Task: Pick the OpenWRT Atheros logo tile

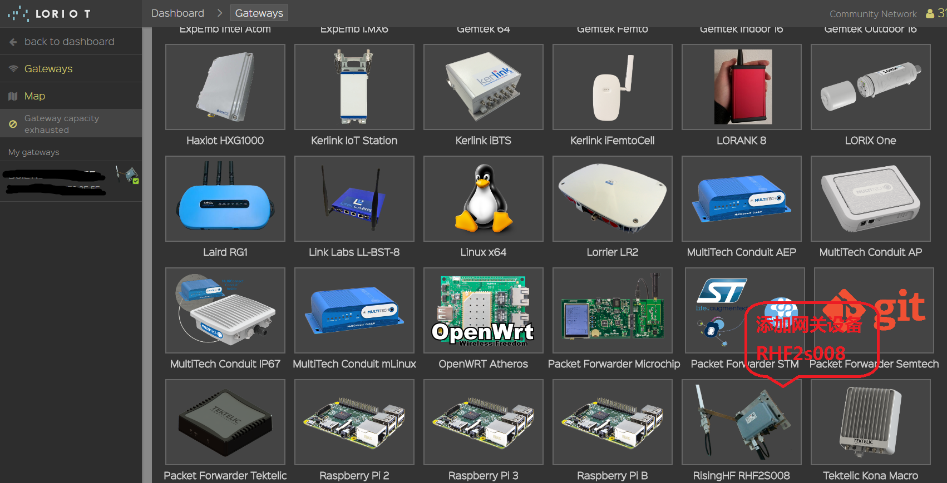Action: click(484, 311)
